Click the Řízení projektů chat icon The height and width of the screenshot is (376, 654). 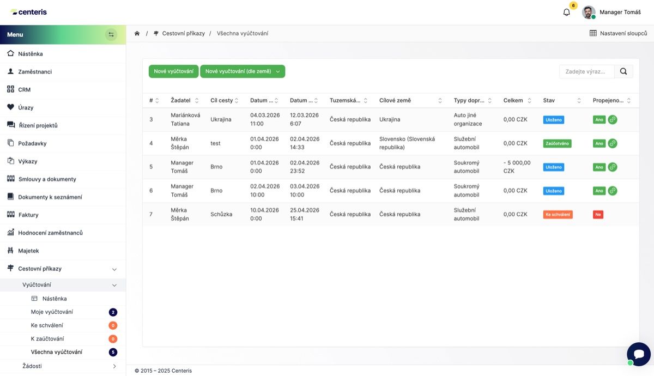pyautogui.click(x=10, y=125)
